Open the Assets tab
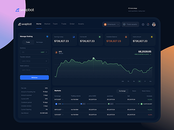Image resolution: width=174 pixels, height=130 pixels. pyautogui.click(x=81, y=24)
